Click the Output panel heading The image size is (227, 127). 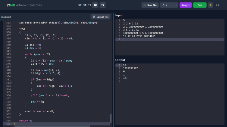coord(120,60)
